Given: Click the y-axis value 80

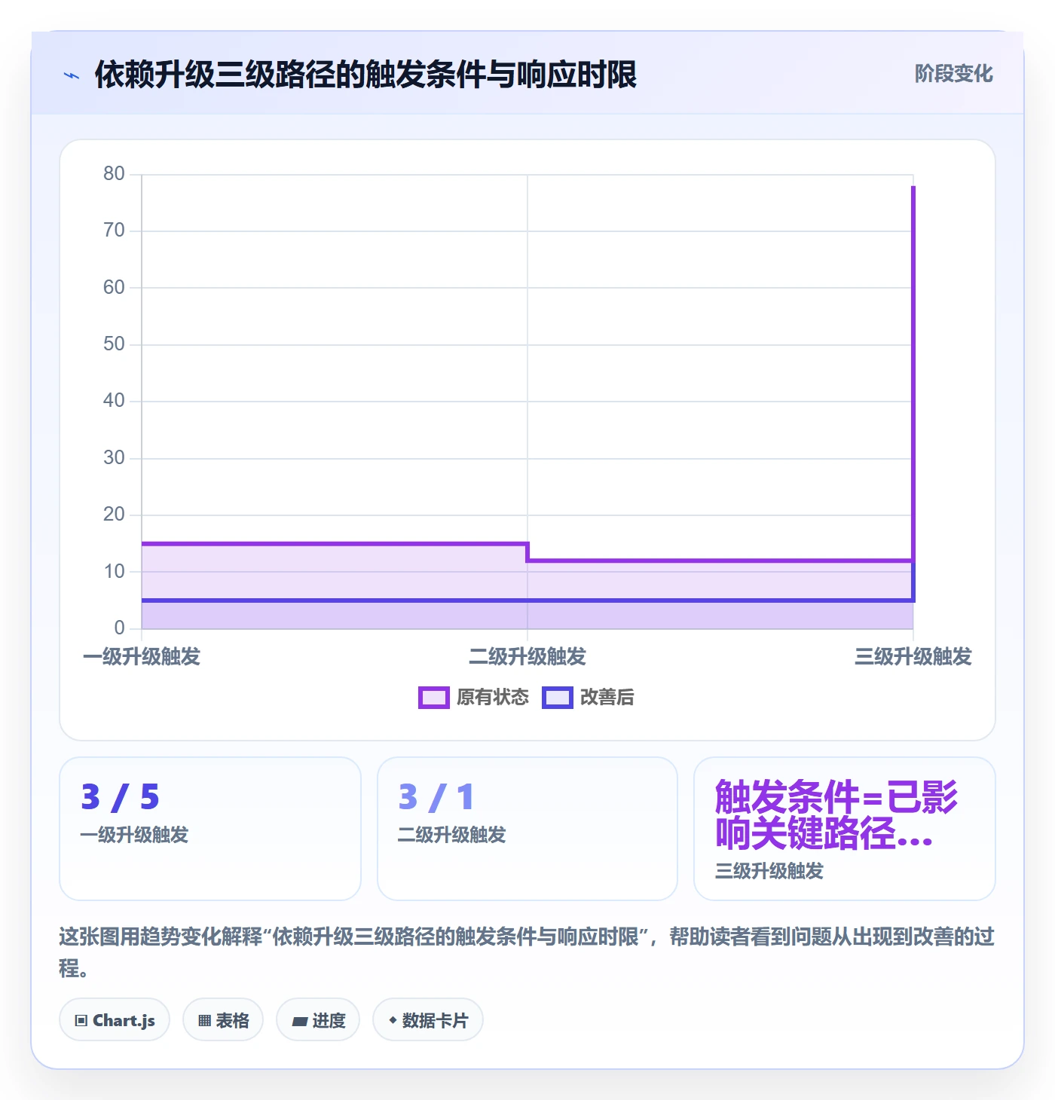Looking at the screenshot, I should coord(114,174).
